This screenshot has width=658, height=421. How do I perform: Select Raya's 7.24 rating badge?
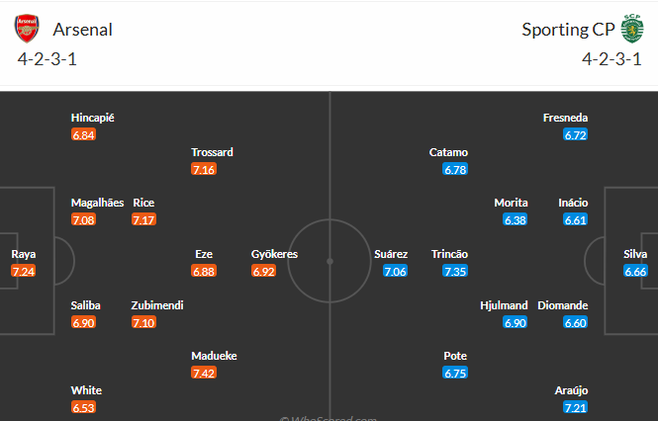(24, 271)
